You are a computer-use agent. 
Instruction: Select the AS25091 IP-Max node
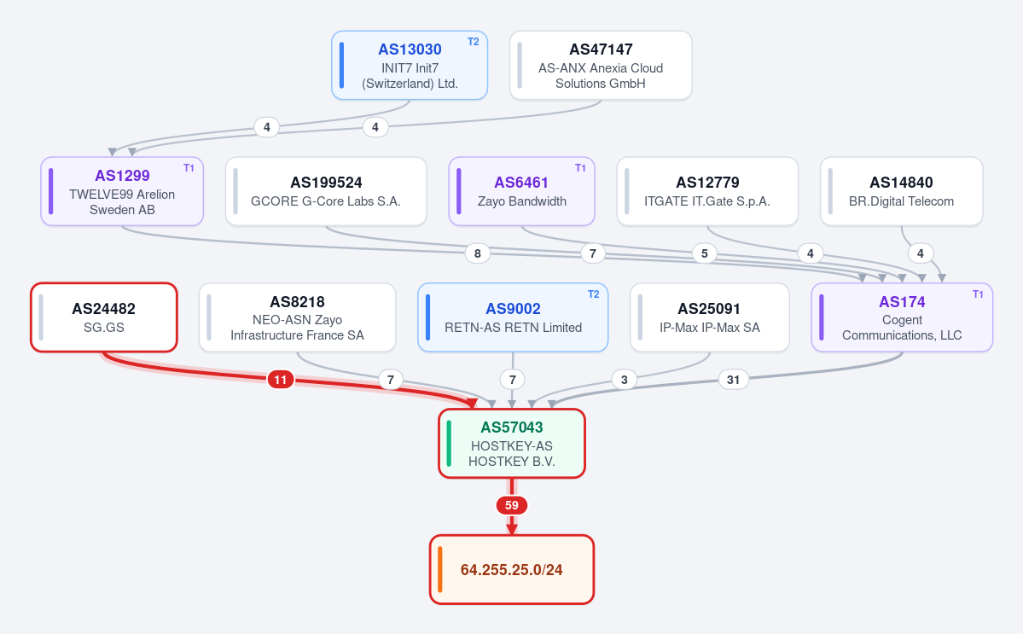(710, 317)
